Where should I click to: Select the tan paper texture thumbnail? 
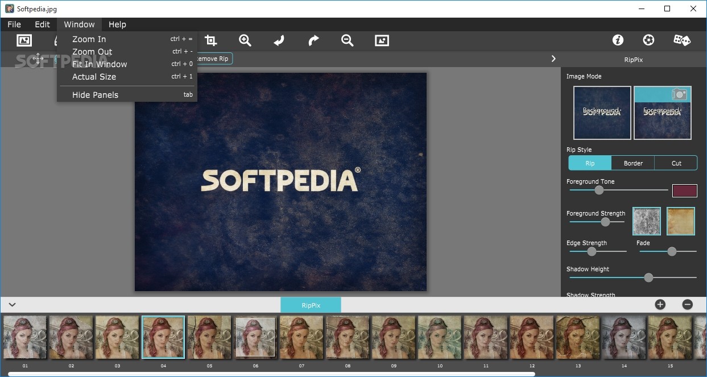click(681, 221)
